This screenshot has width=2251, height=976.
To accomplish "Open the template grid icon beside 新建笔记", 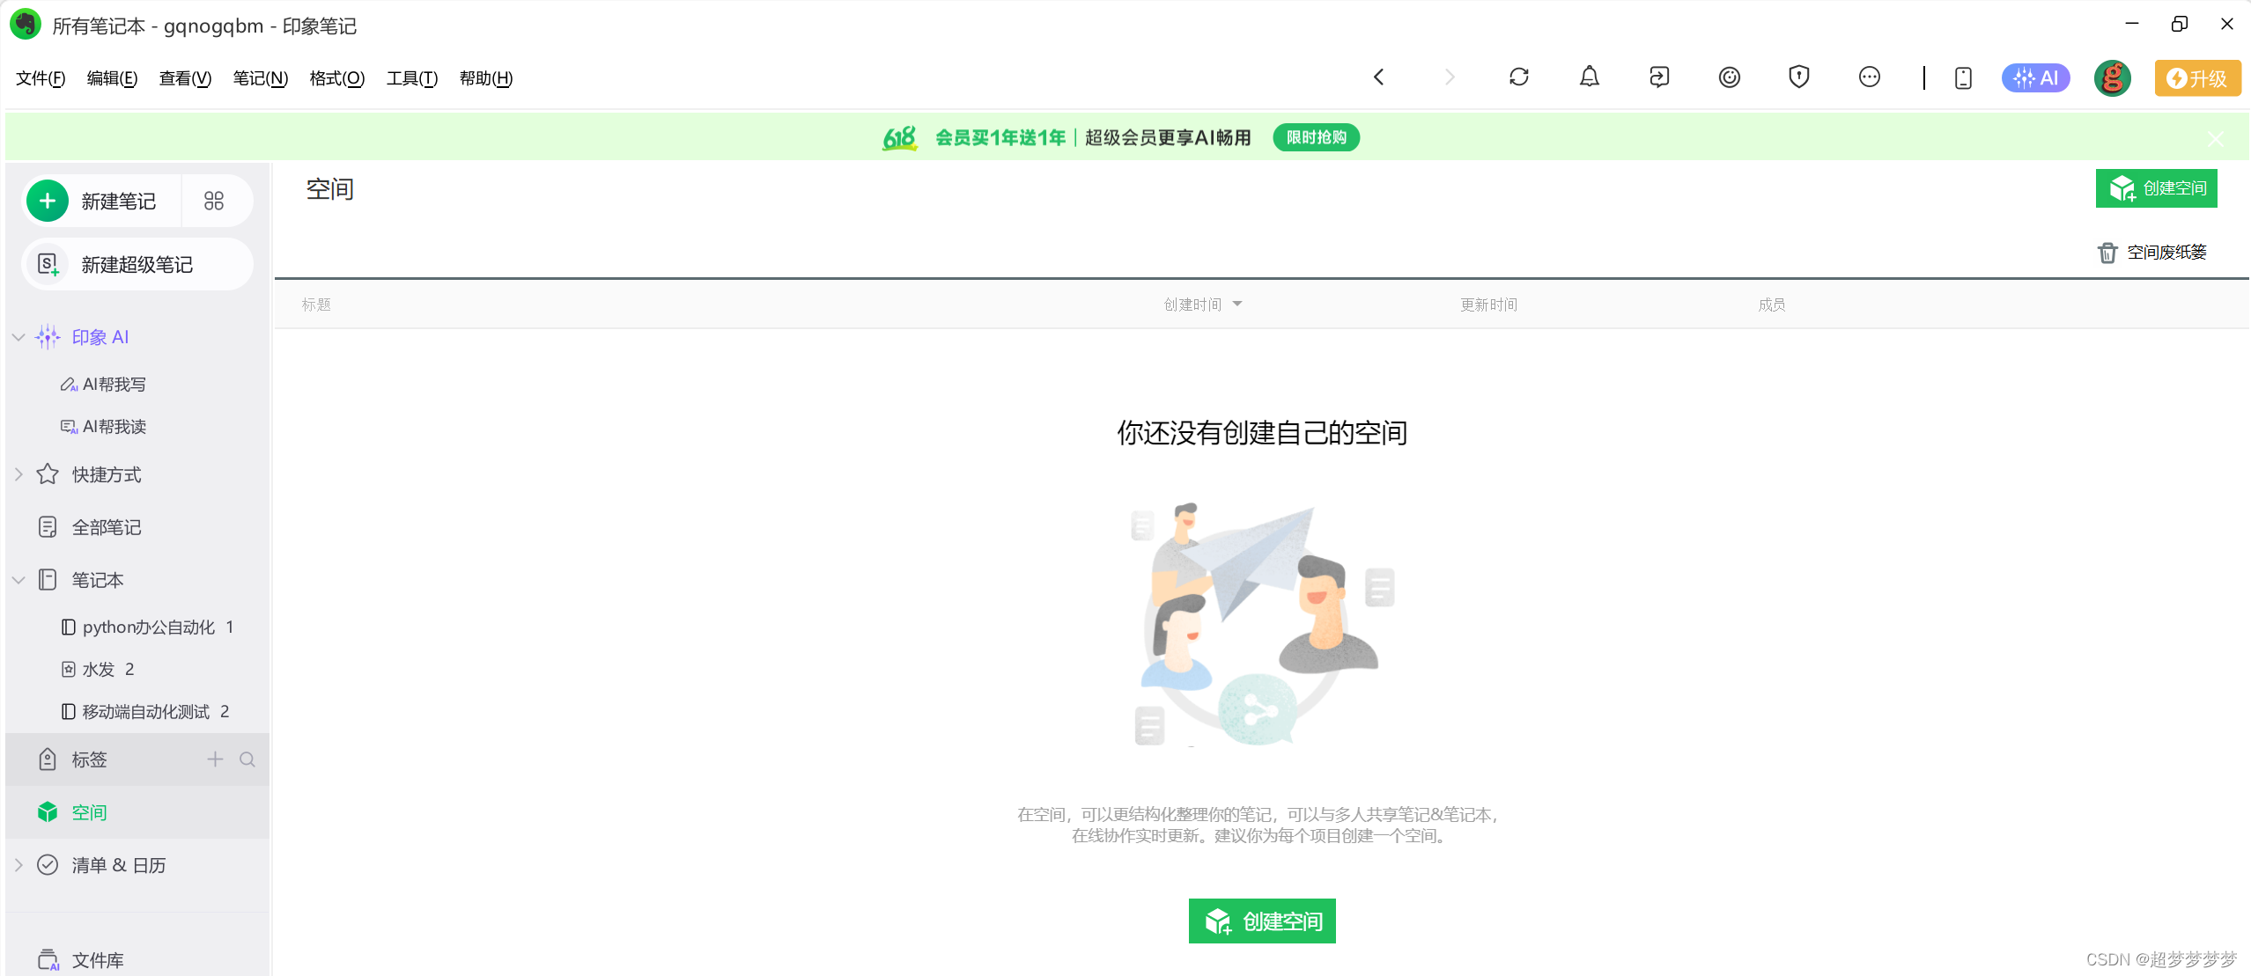I will [x=214, y=202].
